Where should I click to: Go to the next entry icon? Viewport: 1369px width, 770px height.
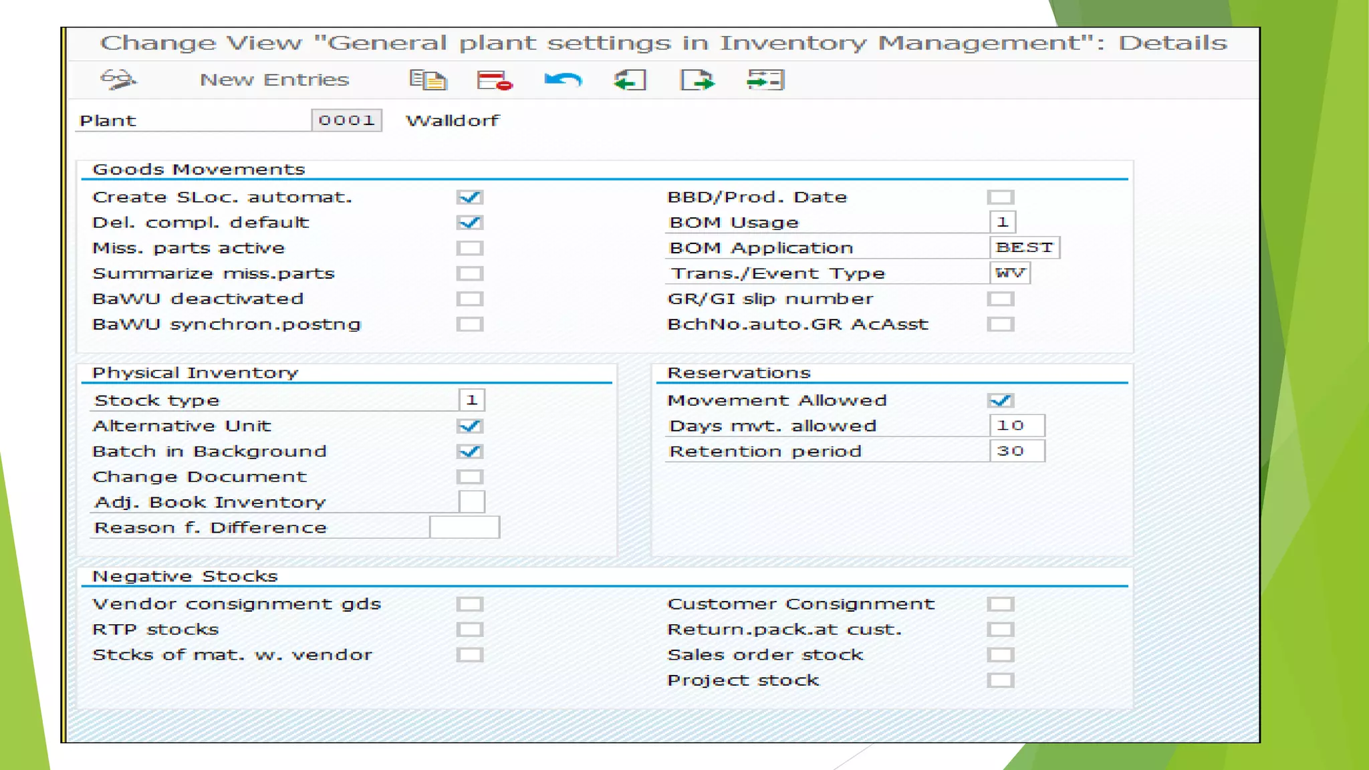(x=697, y=80)
